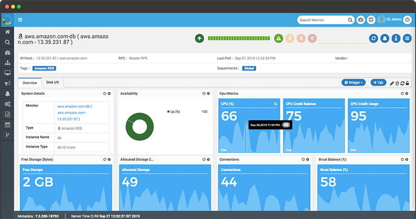The height and width of the screenshot is (219, 416).
Task: Click 'Motadata : 7.5.200-18792' in status bar
Action: [x=38, y=216]
